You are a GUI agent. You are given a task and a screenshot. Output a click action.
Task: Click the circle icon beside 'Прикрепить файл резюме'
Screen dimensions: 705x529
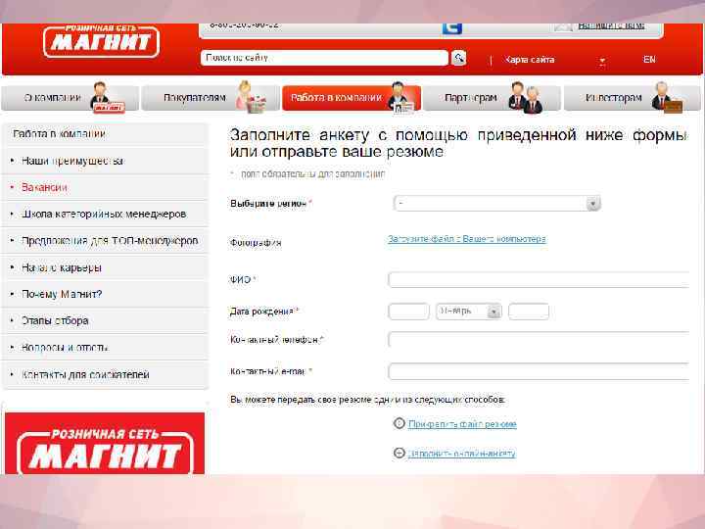399,423
